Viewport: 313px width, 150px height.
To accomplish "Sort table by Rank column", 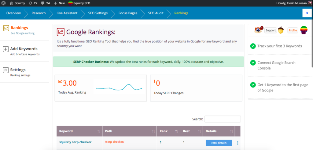I will pyautogui.click(x=168, y=131).
